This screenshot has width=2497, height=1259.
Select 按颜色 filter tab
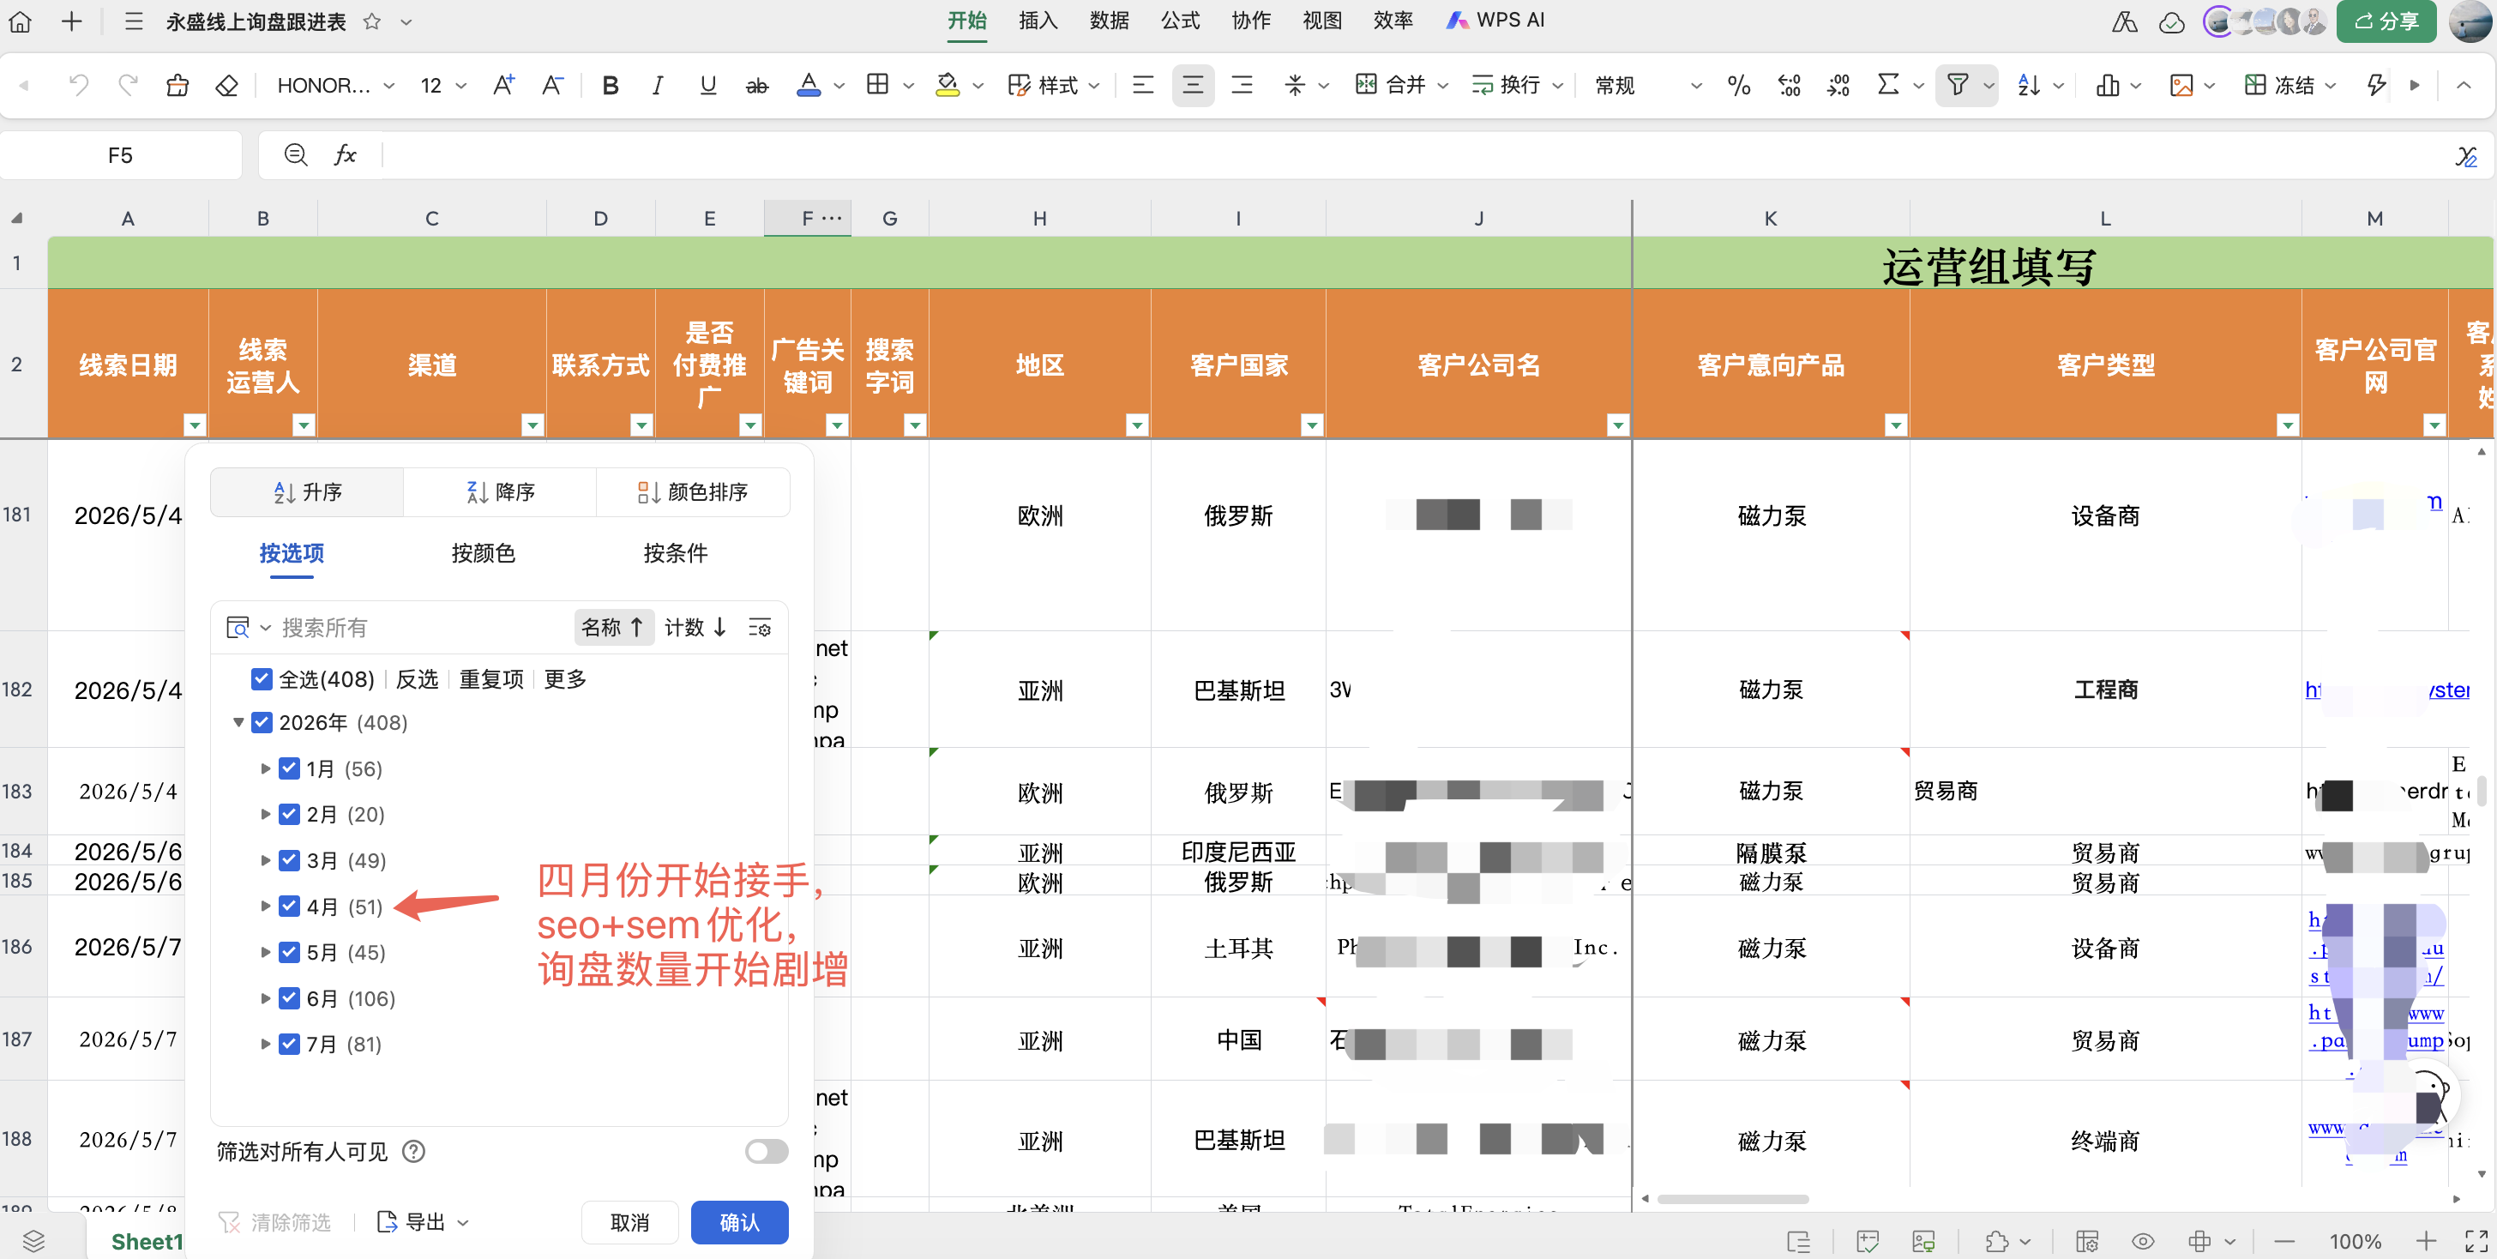pyautogui.click(x=483, y=553)
